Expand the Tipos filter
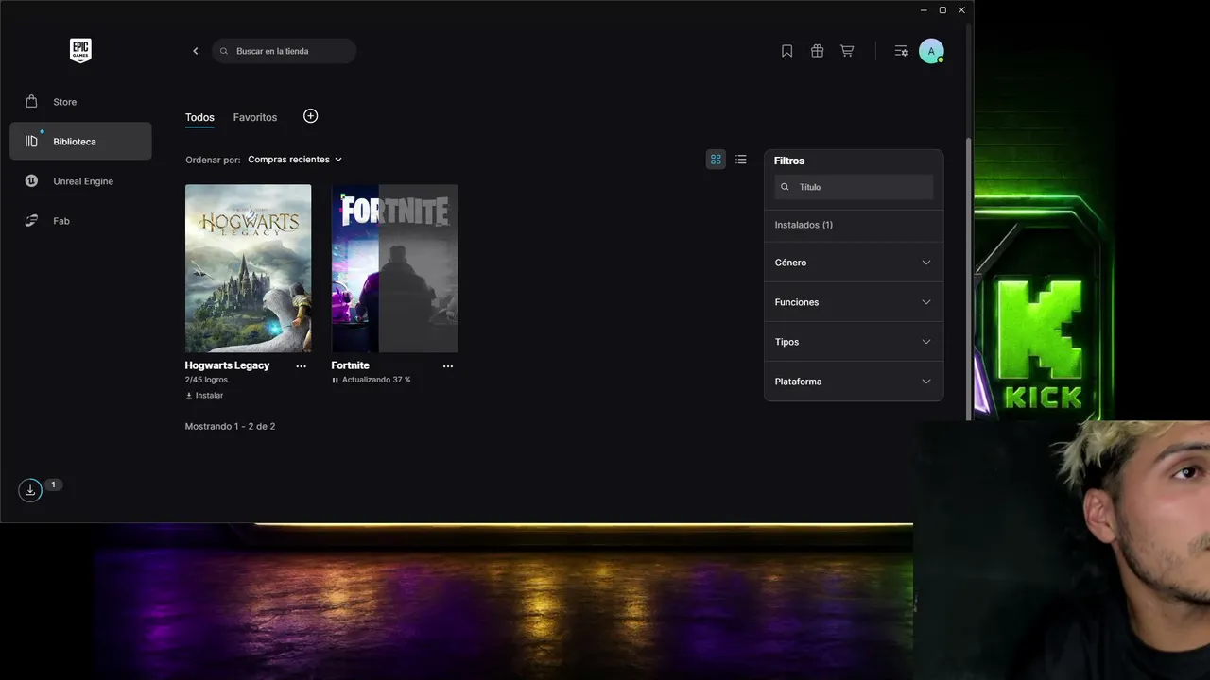Screen dimensions: 1210x680 click(x=854, y=342)
